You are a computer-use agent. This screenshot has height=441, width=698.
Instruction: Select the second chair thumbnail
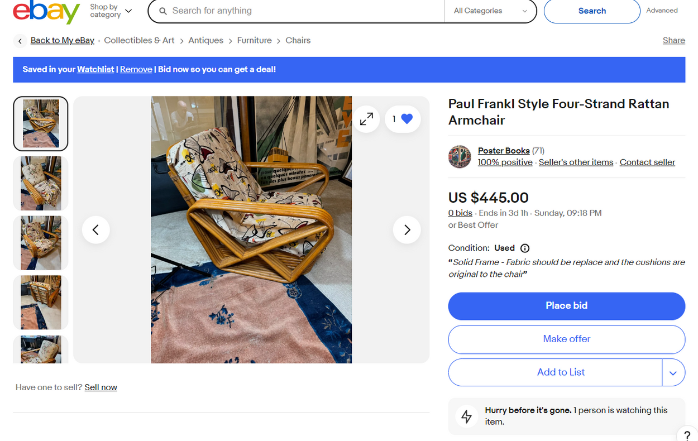point(41,183)
